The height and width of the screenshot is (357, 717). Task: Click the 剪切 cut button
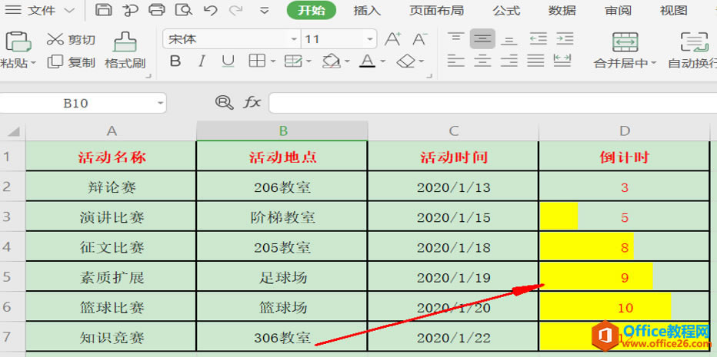[x=72, y=40]
